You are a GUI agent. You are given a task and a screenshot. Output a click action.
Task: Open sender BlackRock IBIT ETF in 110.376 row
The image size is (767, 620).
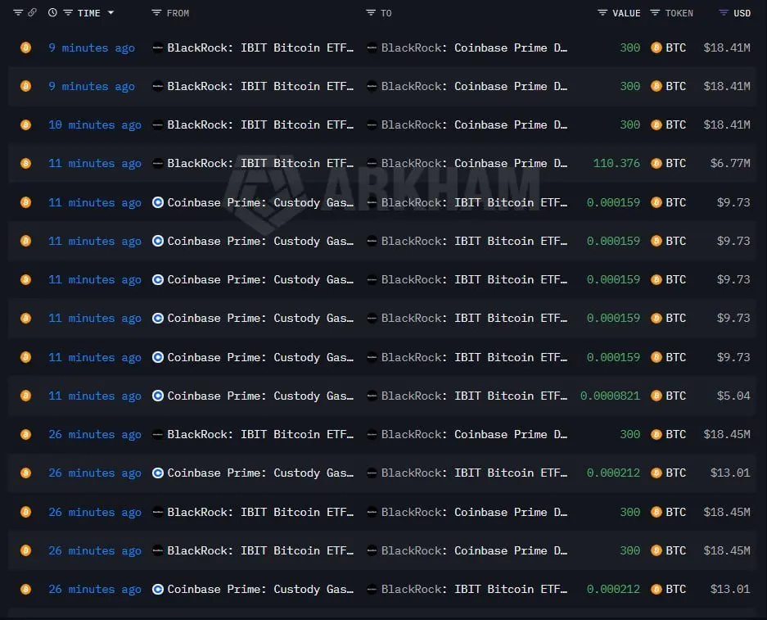tap(260, 164)
